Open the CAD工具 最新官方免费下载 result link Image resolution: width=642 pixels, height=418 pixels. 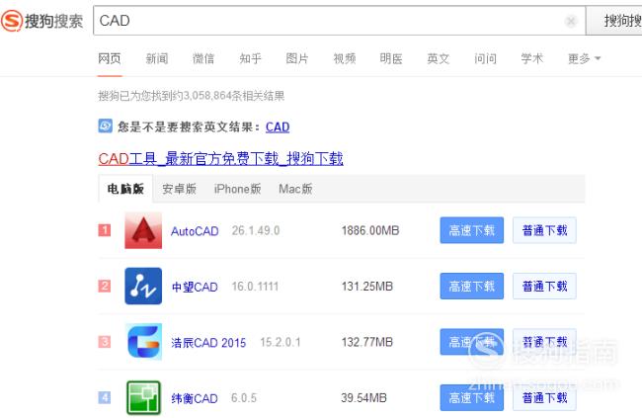(220, 158)
